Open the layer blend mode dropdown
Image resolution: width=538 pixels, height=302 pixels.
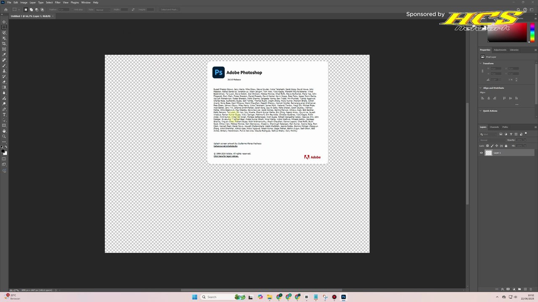coord(492,140)
